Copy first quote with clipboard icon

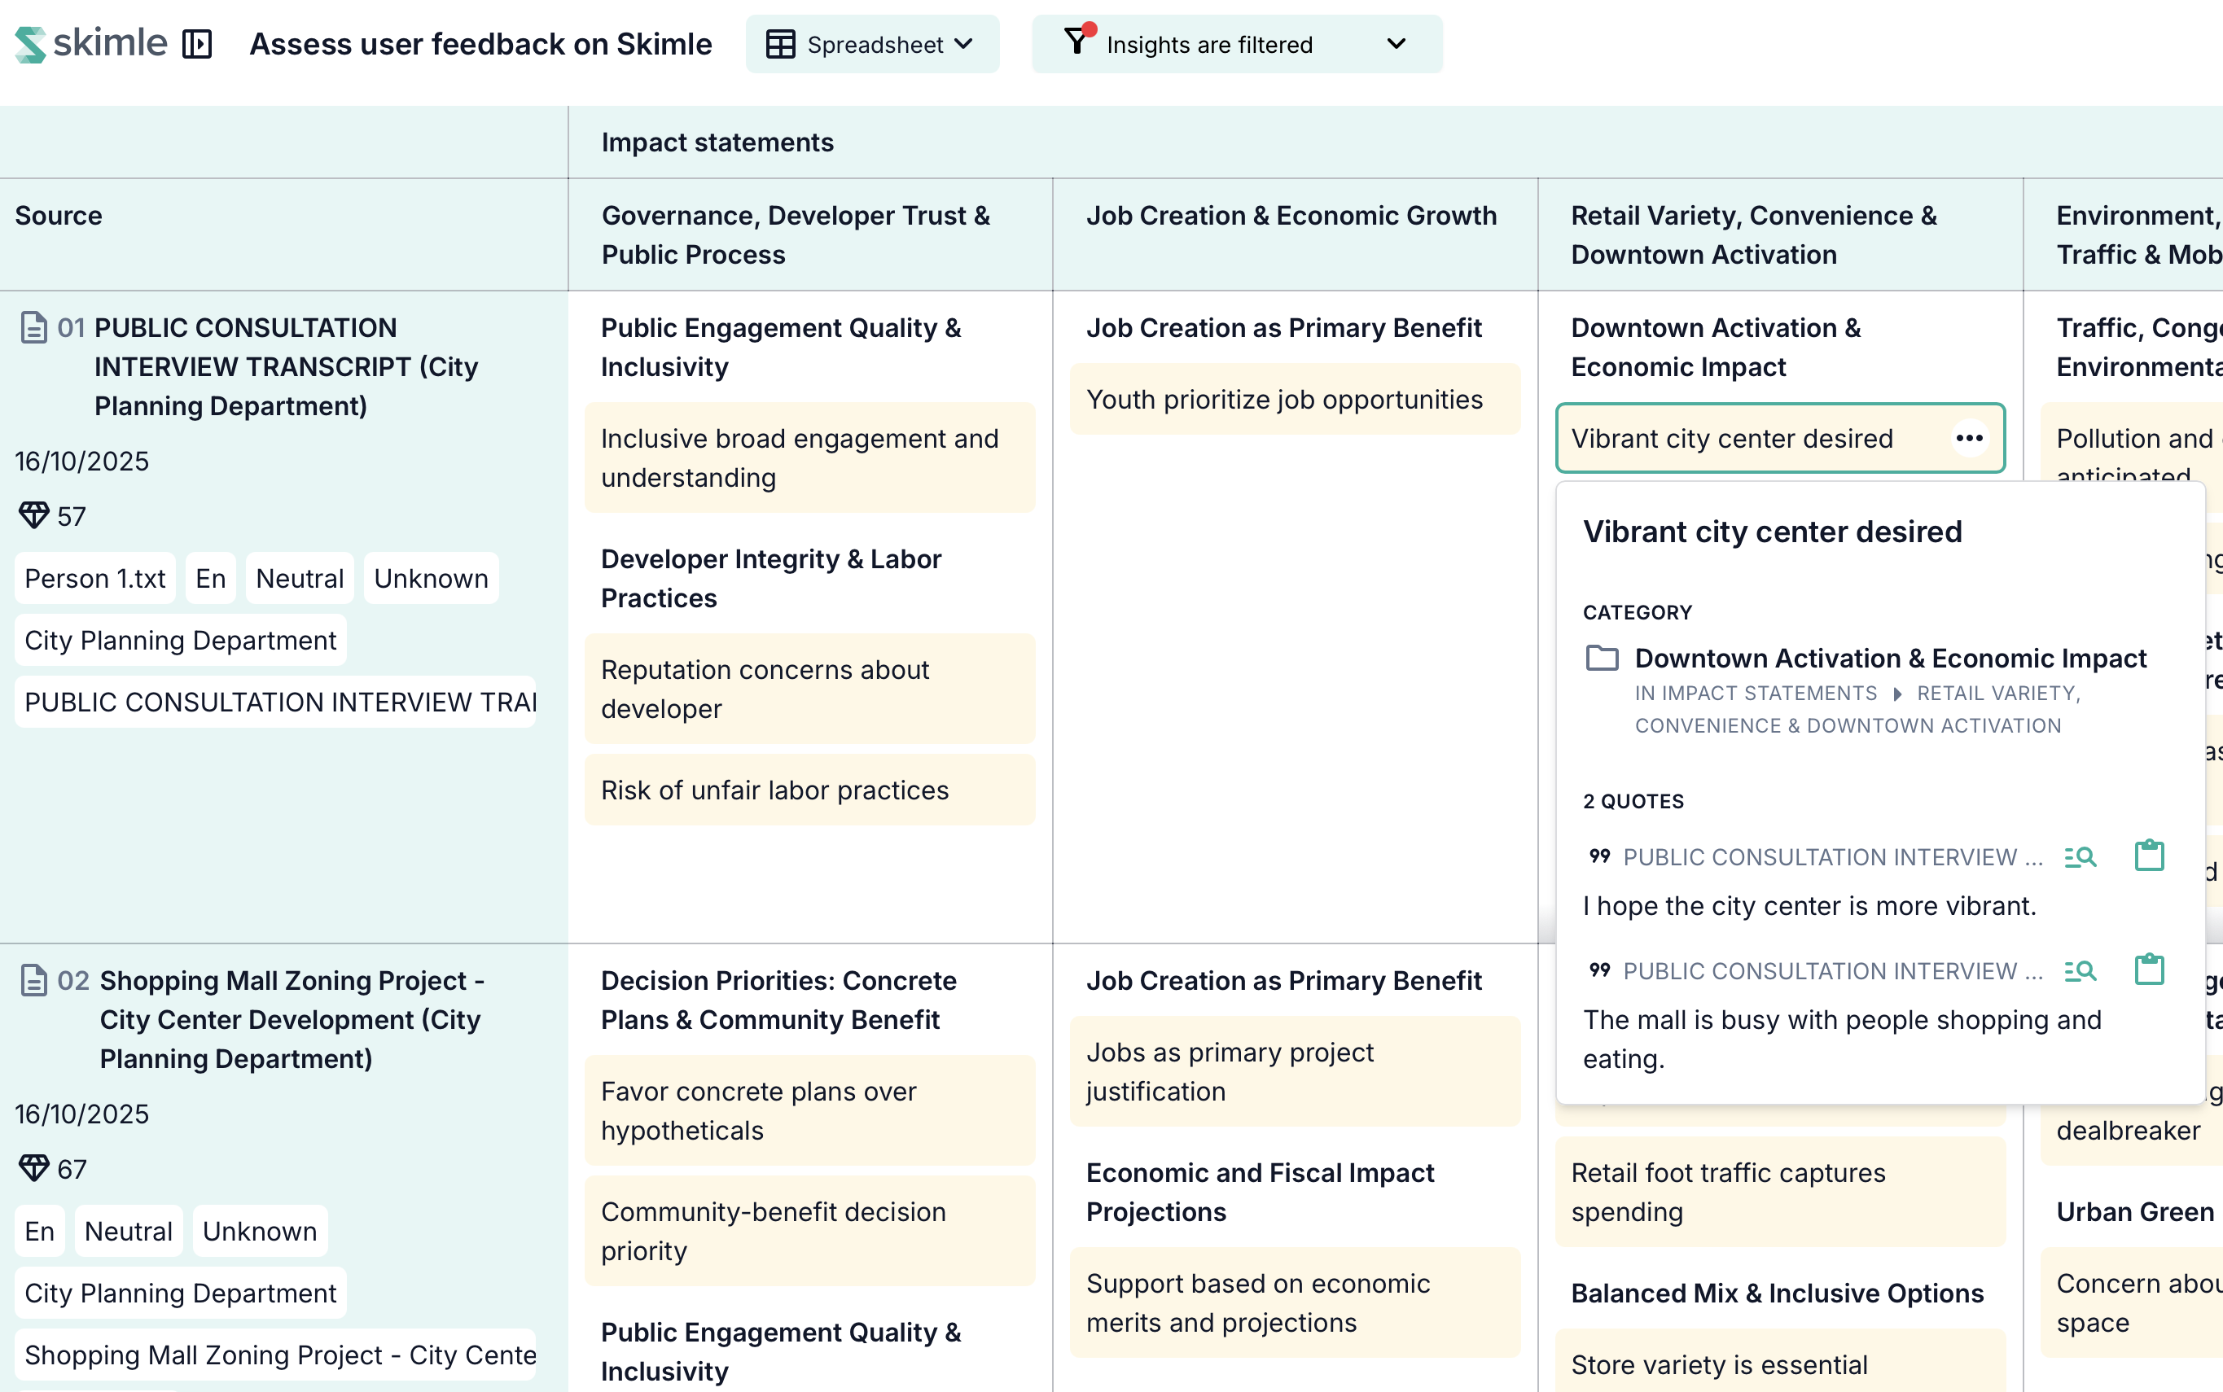2148,856
